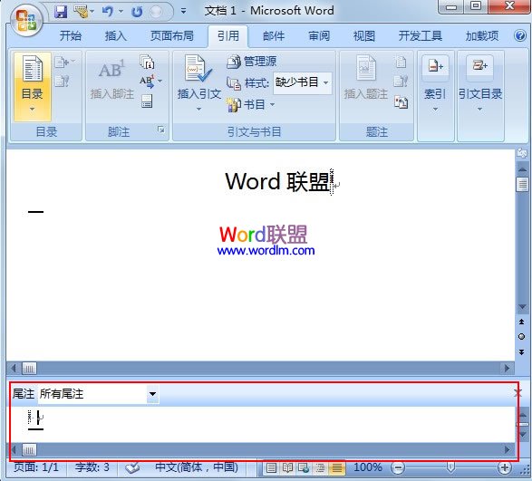This screenshot has height=481, width=532.
Task: Click the proofing check icon in the status bar
Action: (132, 468)
